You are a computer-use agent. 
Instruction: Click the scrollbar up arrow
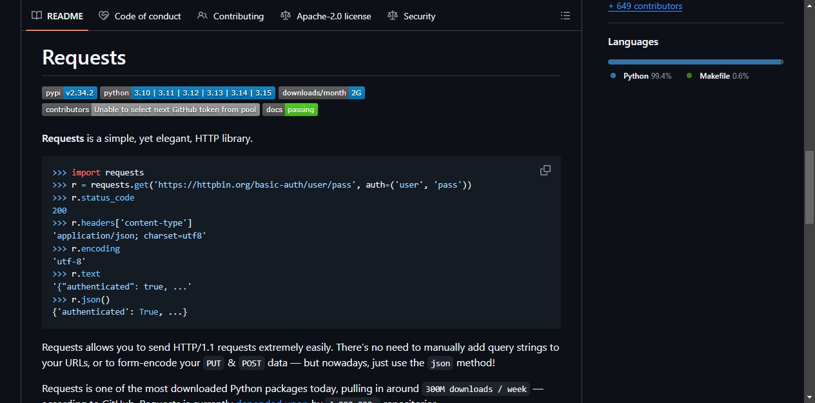809,5
